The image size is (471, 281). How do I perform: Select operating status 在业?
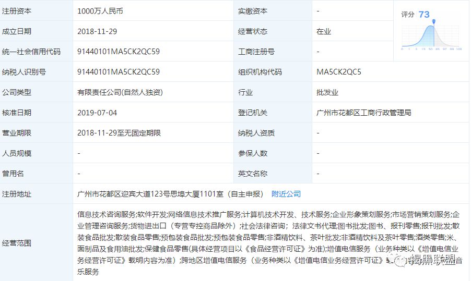[324, 31]
